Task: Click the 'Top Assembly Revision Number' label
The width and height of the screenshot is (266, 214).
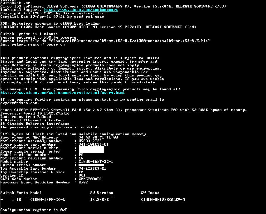Action: coord(32,172)
